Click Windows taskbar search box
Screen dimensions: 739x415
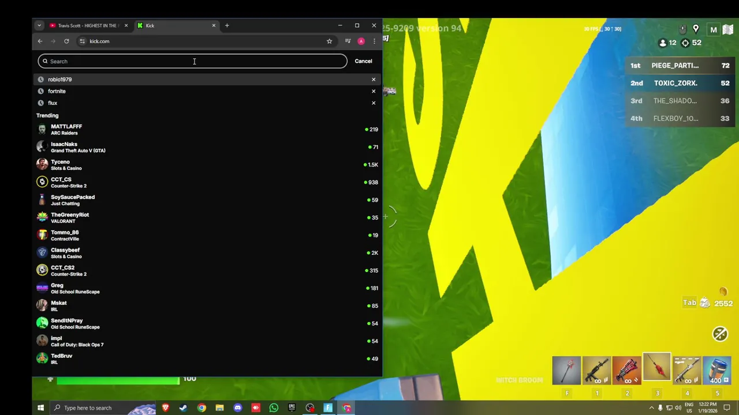(103, 408)
